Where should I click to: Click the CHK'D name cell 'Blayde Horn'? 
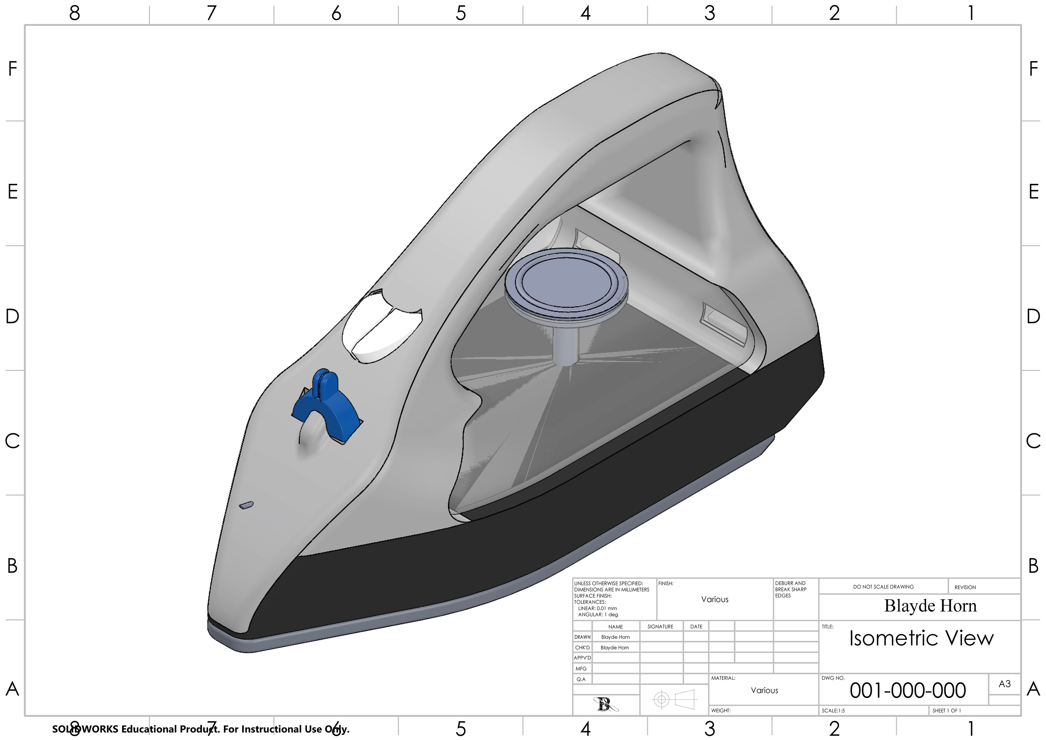(x=615, y=647)
